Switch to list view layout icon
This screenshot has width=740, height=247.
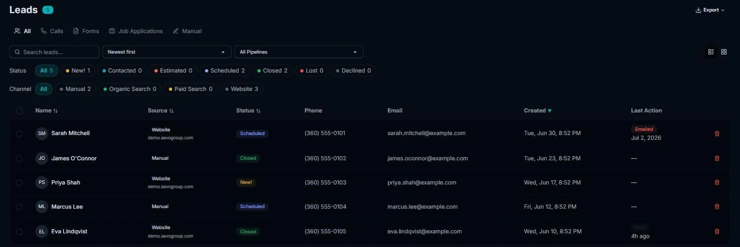point(711,52)
